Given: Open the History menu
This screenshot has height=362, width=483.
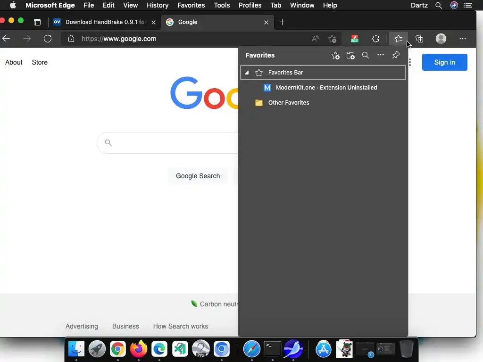Looking at the screenshot, I should (x=158, y=5).
